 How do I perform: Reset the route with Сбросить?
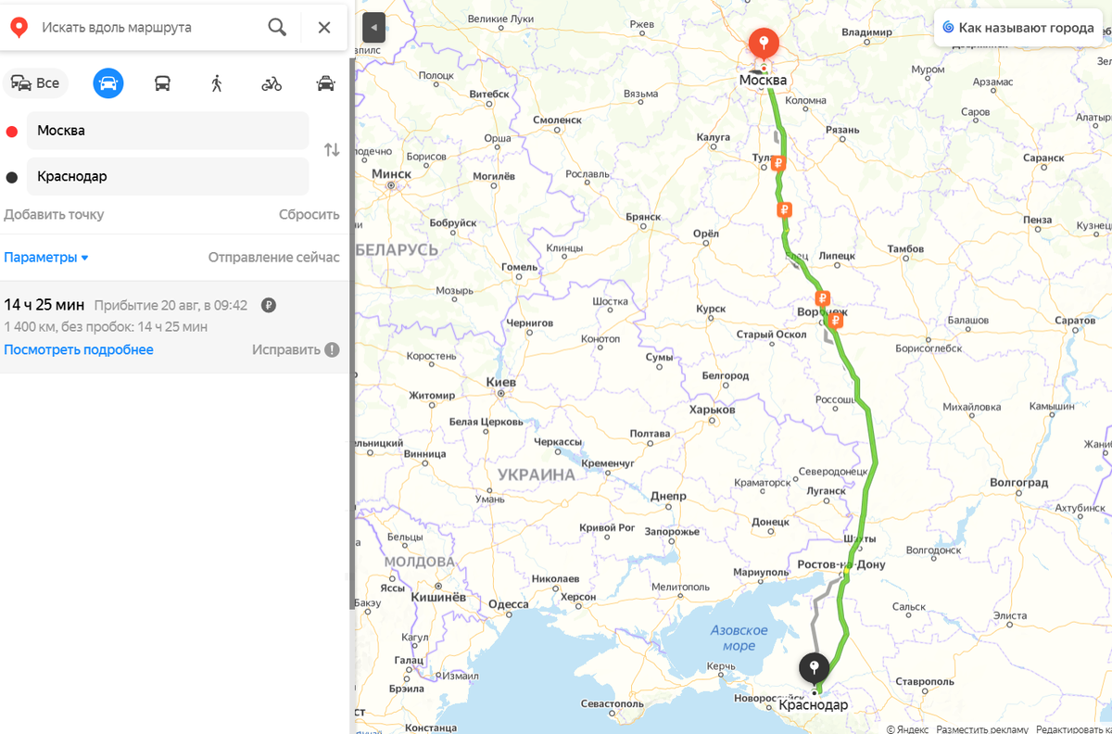coord(310,214)
